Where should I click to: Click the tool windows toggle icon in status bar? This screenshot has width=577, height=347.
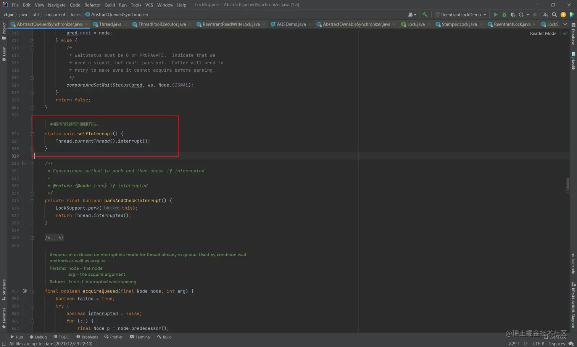pyautogui.click(x=4, y=344)
